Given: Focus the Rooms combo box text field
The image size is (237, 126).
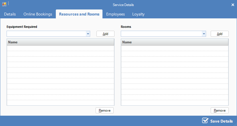Looking at the screenshot, I should tap(161, 34).
